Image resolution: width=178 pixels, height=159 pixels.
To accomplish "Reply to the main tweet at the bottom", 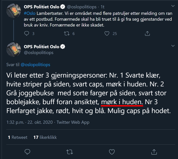I will pos(27,152).
